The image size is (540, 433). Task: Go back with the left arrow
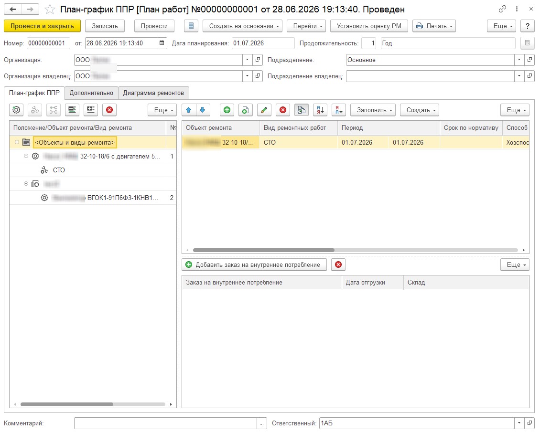coord(13,9)
